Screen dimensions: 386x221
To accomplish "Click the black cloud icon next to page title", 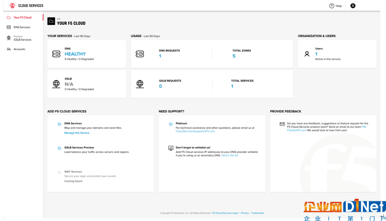I will click(51, 21).
